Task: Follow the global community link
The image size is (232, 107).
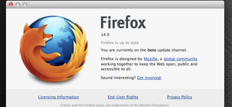Action: click(x=180, y=59)
